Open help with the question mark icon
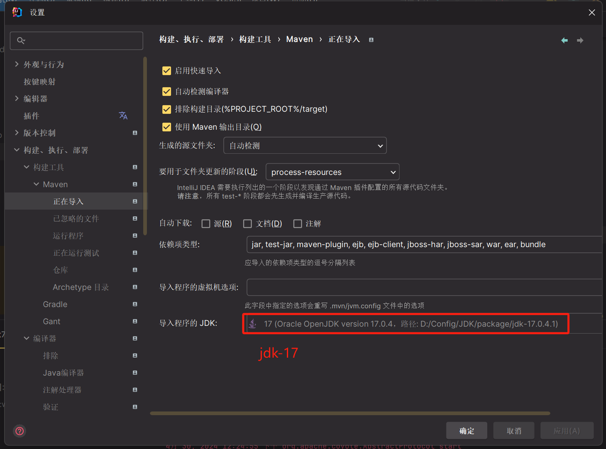Screen dimensions: 606x449 tap(20, 431)
